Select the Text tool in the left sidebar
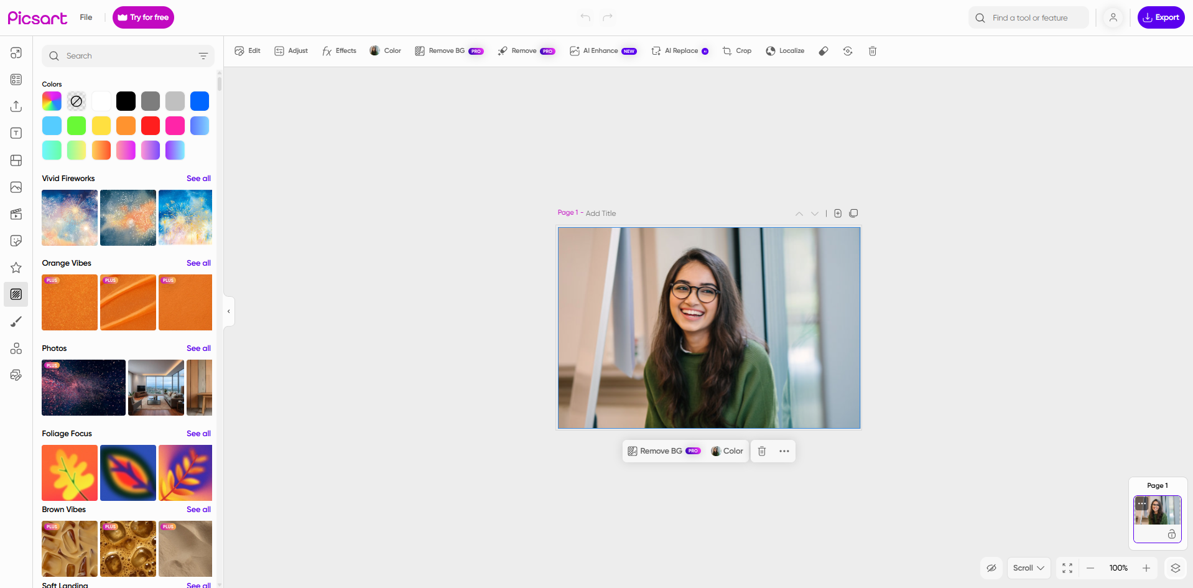This screenshot has width=1193, height=588. [16, 133]
